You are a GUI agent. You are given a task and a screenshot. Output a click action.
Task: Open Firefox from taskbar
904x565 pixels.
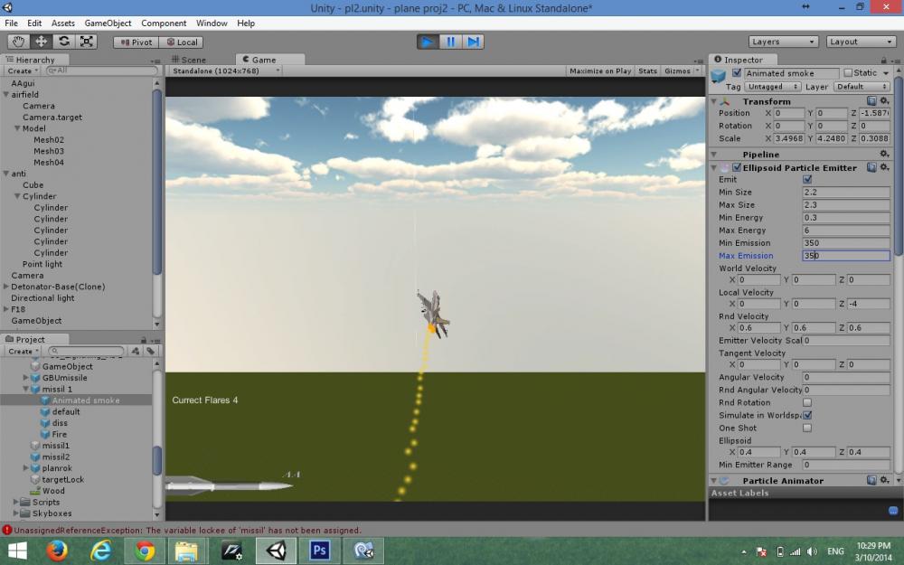(56, 551)
